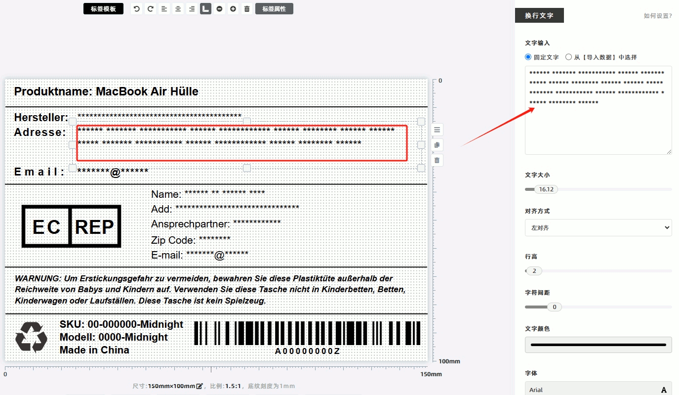
Task: Select the WARNUNG warning paragraph text
Action: (210, 290)
